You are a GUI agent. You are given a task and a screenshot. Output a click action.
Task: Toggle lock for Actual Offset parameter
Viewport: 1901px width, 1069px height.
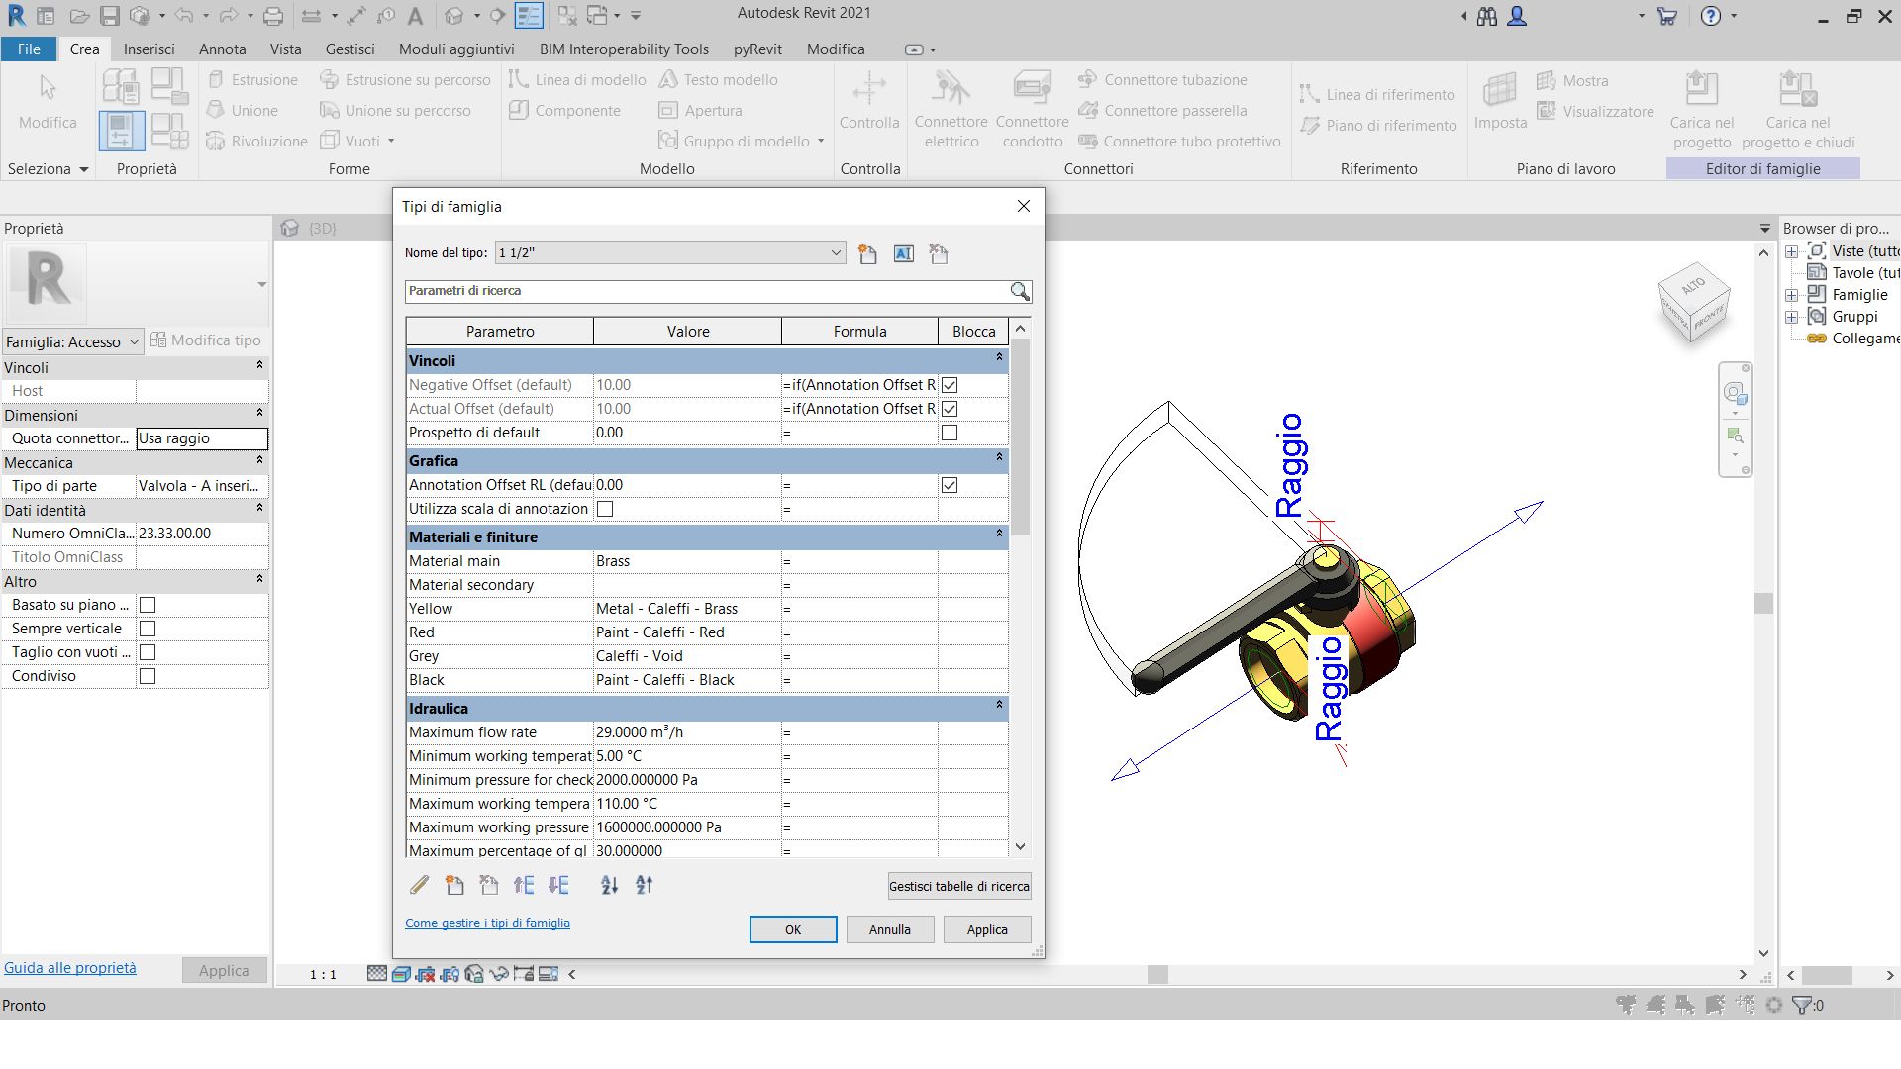click(950, 409)
